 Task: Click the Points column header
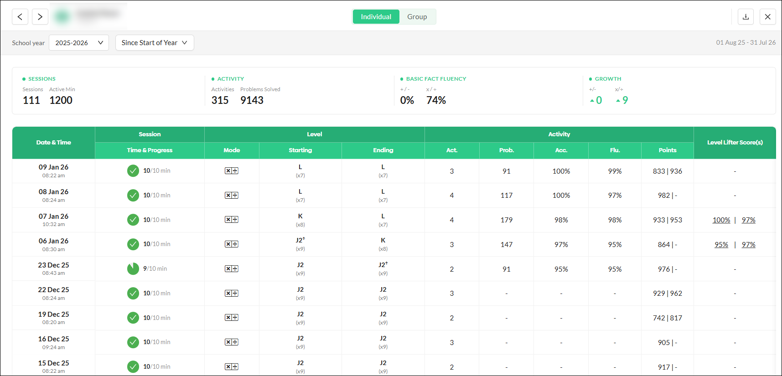pos(668,150)
